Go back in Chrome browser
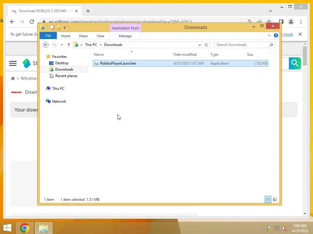This screenshot has height=234, width=313. [12, 22]
